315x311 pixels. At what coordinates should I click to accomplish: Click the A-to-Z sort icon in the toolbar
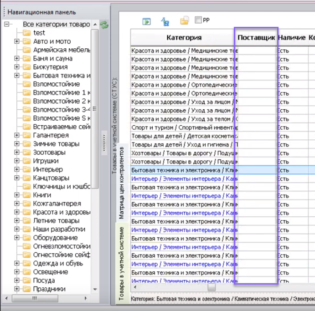coord(165,22)
